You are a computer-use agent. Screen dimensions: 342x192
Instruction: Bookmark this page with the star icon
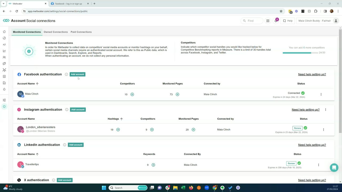[281, 11]
